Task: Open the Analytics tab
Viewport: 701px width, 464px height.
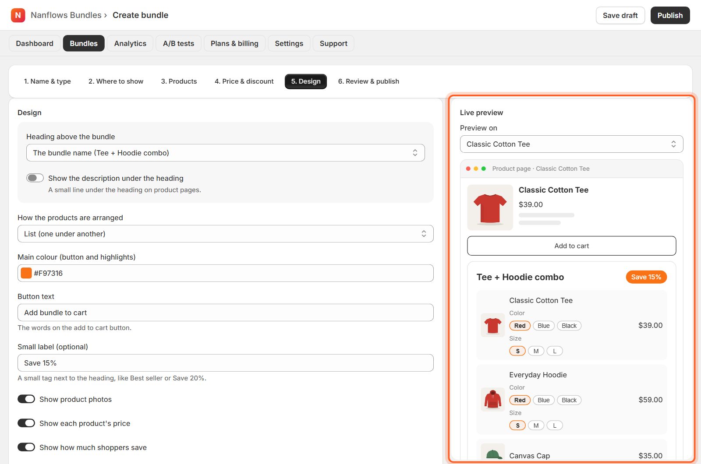Action: point(130,43)
